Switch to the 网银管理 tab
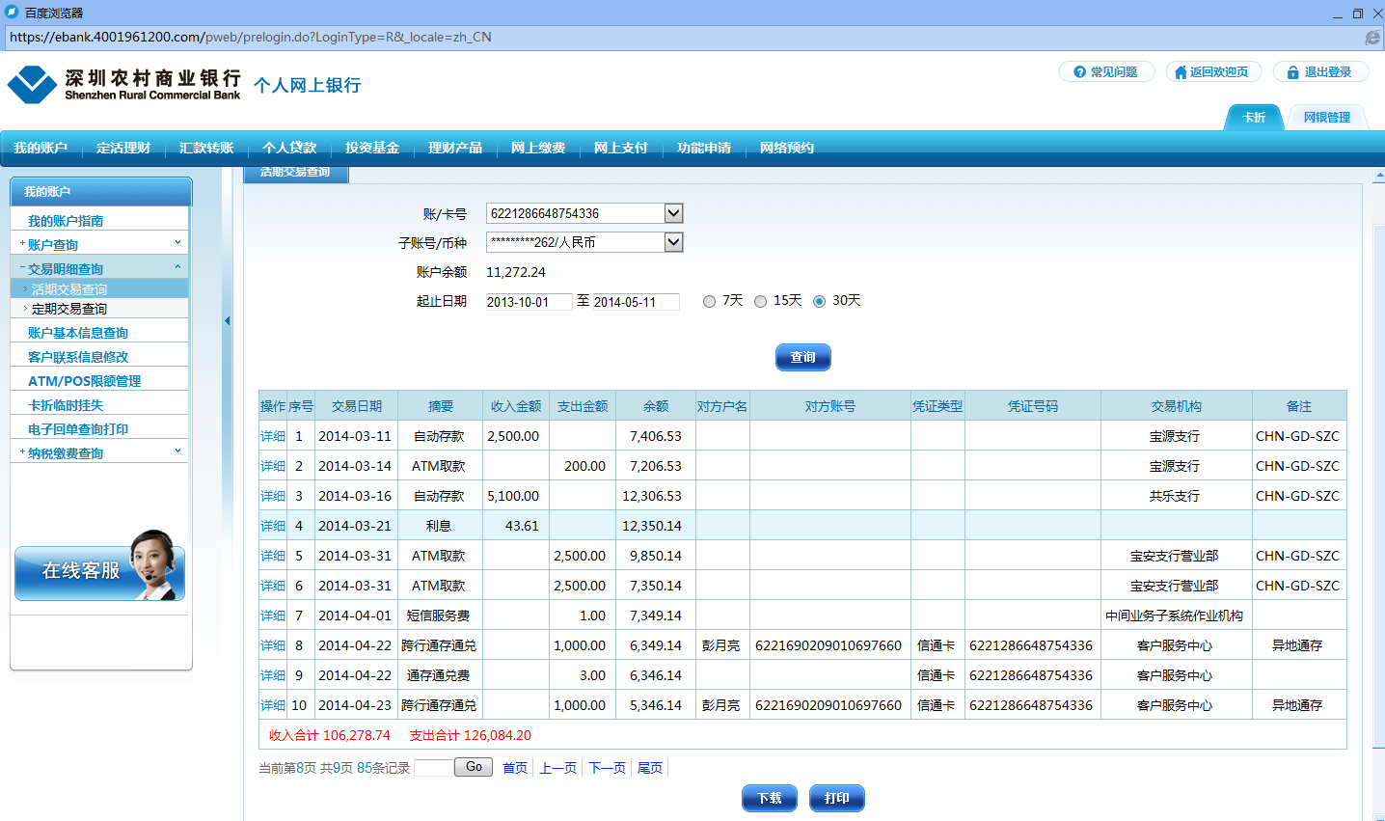1385x821 pixels. [1326, 118]
